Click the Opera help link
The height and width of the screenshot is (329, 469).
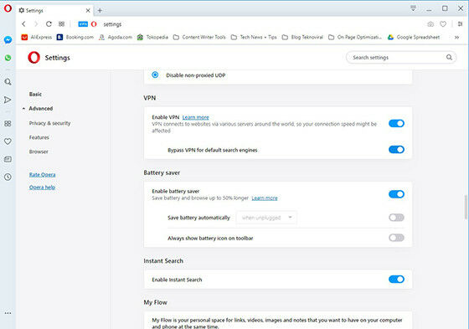tap(42, 188)
